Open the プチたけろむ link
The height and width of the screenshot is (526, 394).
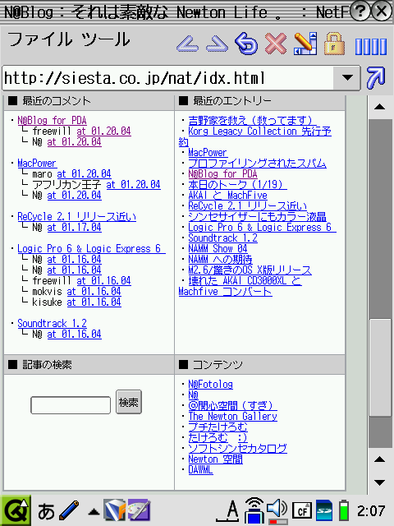(x=218, y=427)
